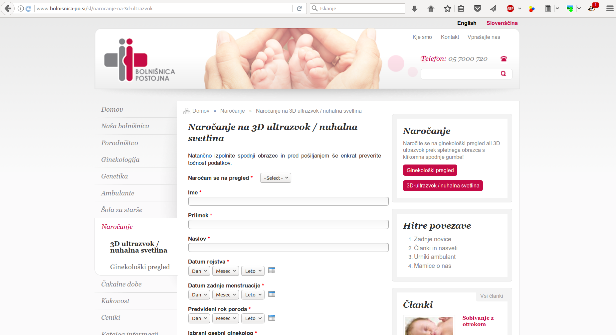Switch site language to Slovenščina
Image resolution: width=616 pixels, height=335 pixels.
[x=502, y=23]
